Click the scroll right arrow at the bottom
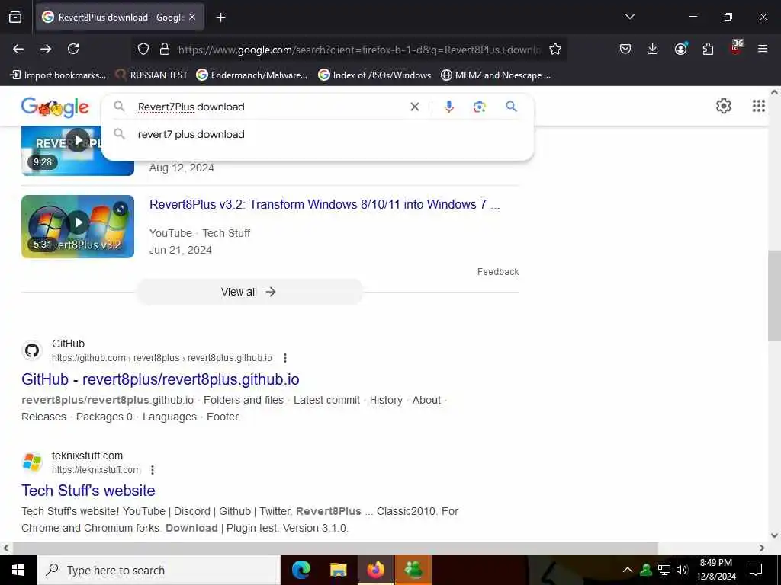Image resolution: width=781 pixels, height=585 pixels. coord(762,548)
